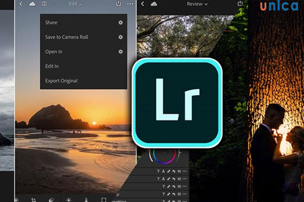Go back using the Review screen arrow
This screenshot has height=202, width=304.
click(143, 4)
